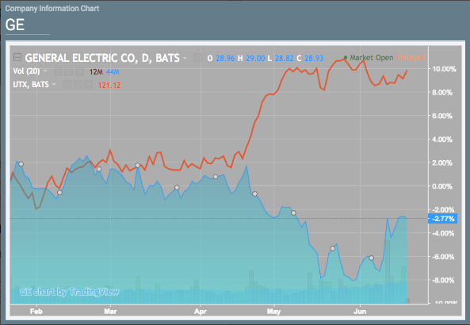Open UTX, BATS settings gear icon

(78, 85)
